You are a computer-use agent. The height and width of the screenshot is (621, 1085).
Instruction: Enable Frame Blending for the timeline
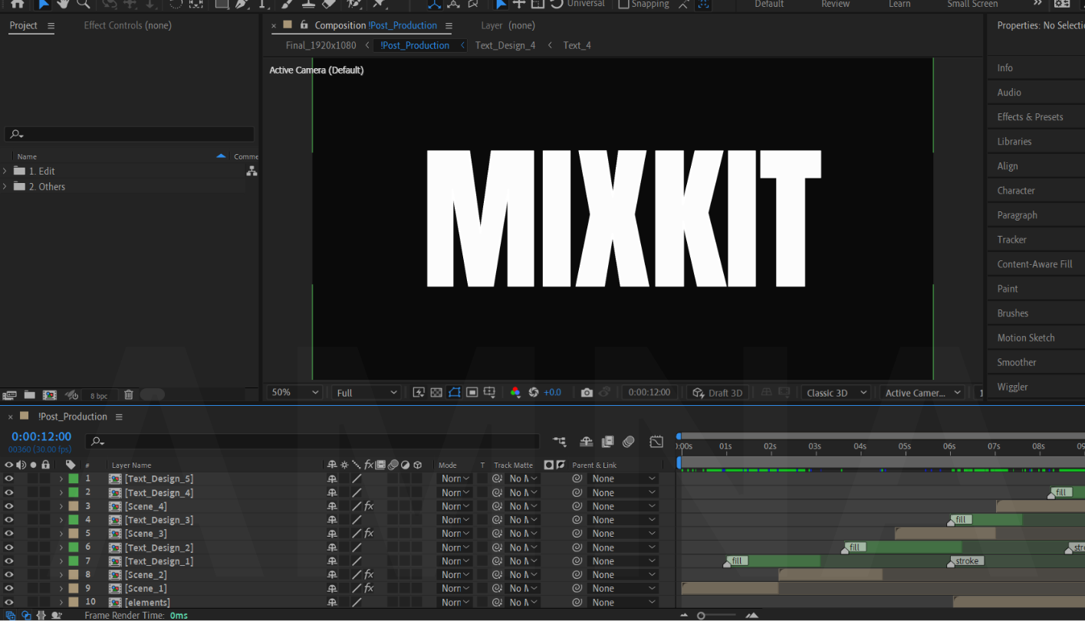608,442
